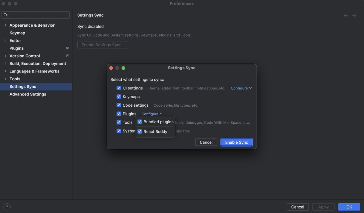
Task: Expand the Appearance & Behavior section
Action: click(x=5, y=25)
